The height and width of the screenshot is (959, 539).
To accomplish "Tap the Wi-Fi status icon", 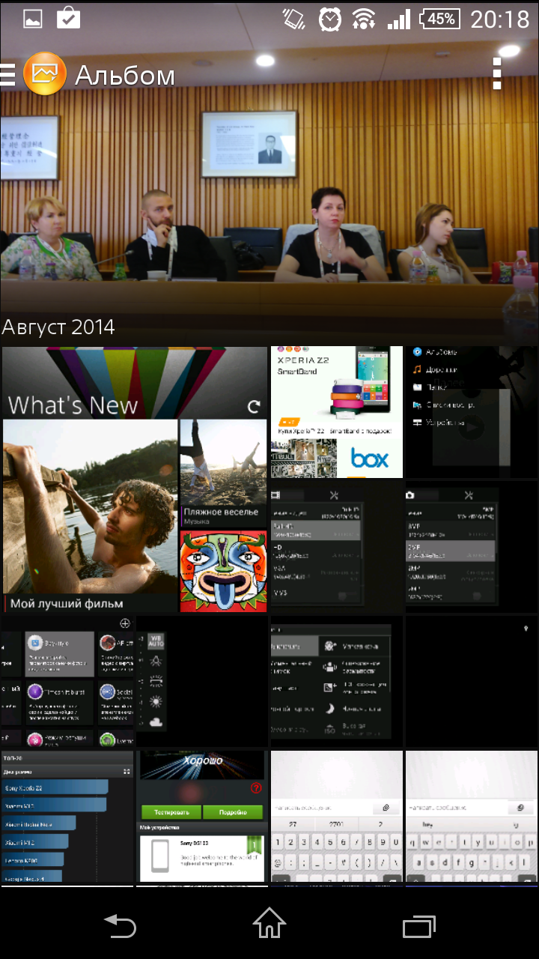I will pyautogui.click(x=364, y=19).
